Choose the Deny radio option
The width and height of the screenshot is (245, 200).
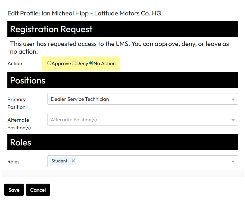click(74, 63)
